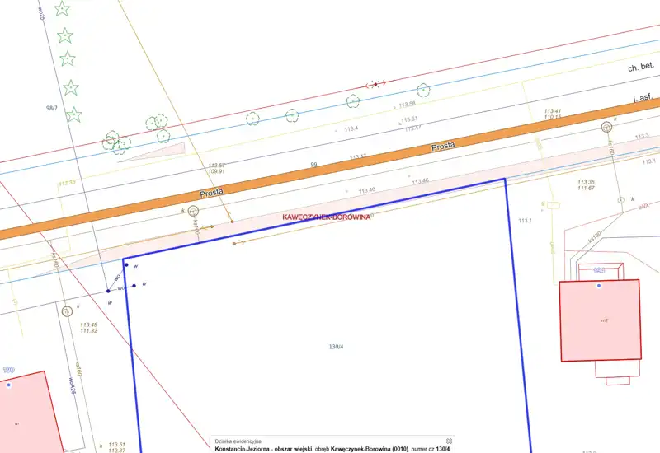660x453 pixels.
Task: Close the Działka ewidencyjna info popup
Action: [449, 441]
